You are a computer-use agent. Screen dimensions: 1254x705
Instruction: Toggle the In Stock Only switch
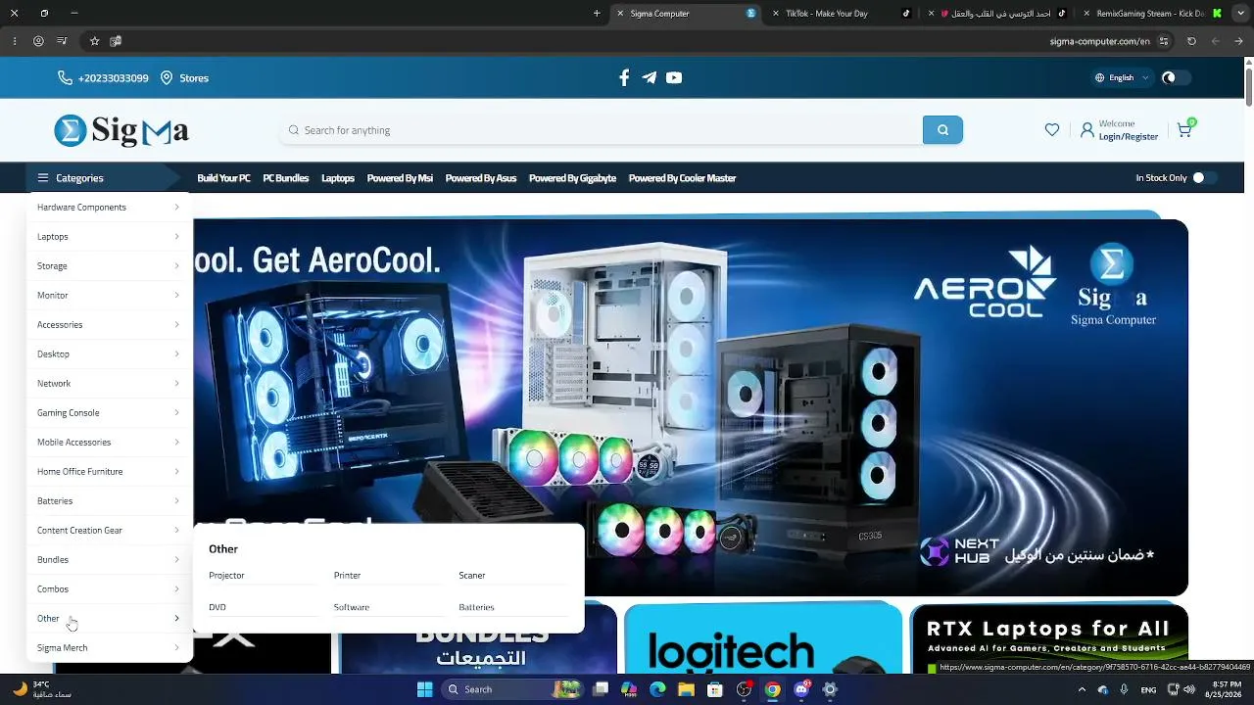pyautogui.click(x=1204, y=178)
